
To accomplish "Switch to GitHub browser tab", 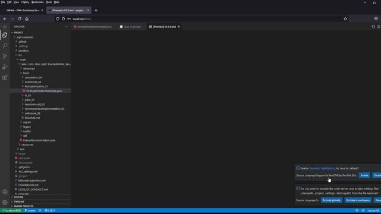I will [23, 11].
